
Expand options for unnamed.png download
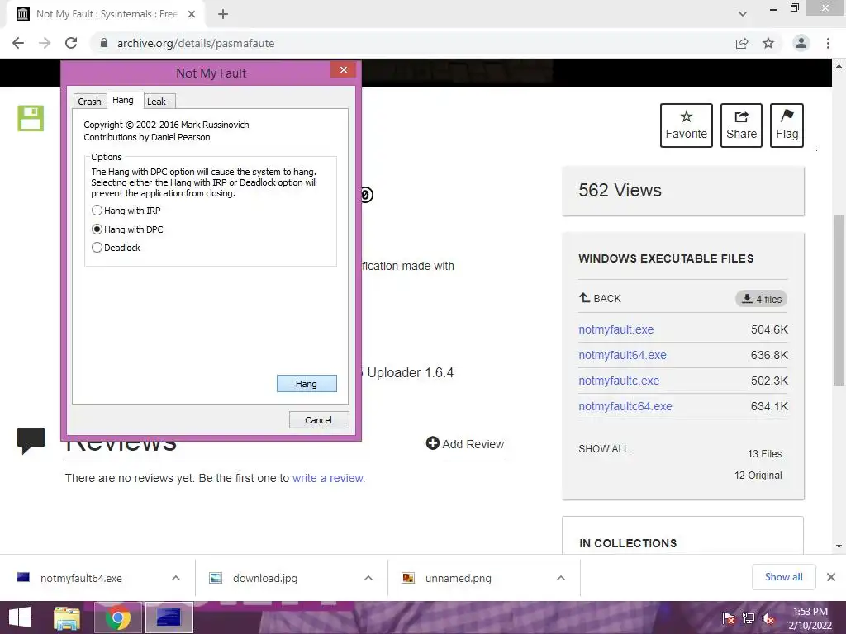[561, 578]
